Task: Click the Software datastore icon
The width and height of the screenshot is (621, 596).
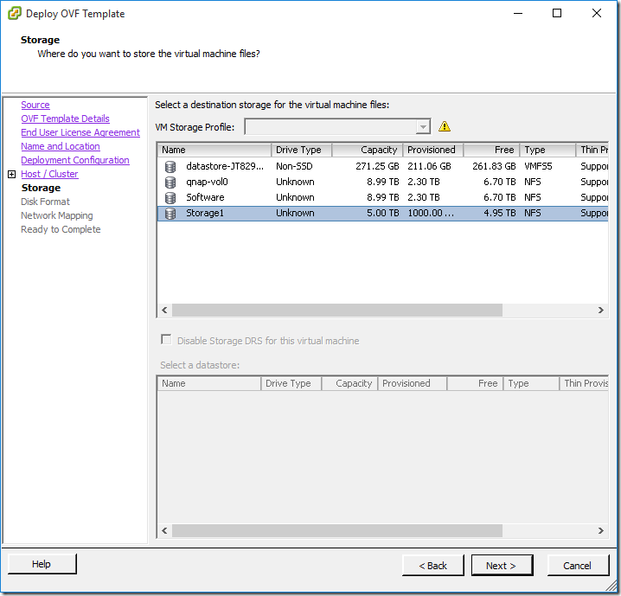Action: (x=170, y=197)
